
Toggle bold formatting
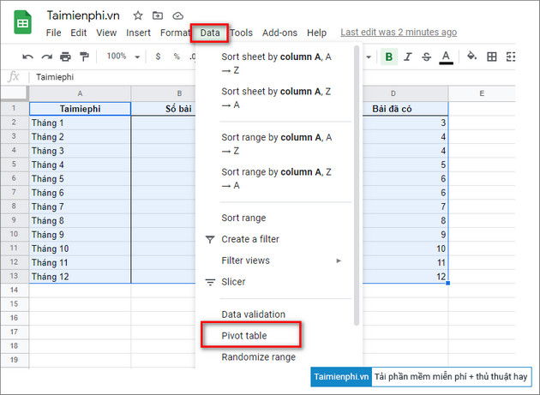[389, 57]
